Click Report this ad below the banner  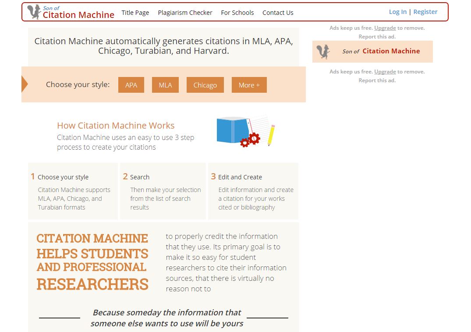click(x=377, y=80)
